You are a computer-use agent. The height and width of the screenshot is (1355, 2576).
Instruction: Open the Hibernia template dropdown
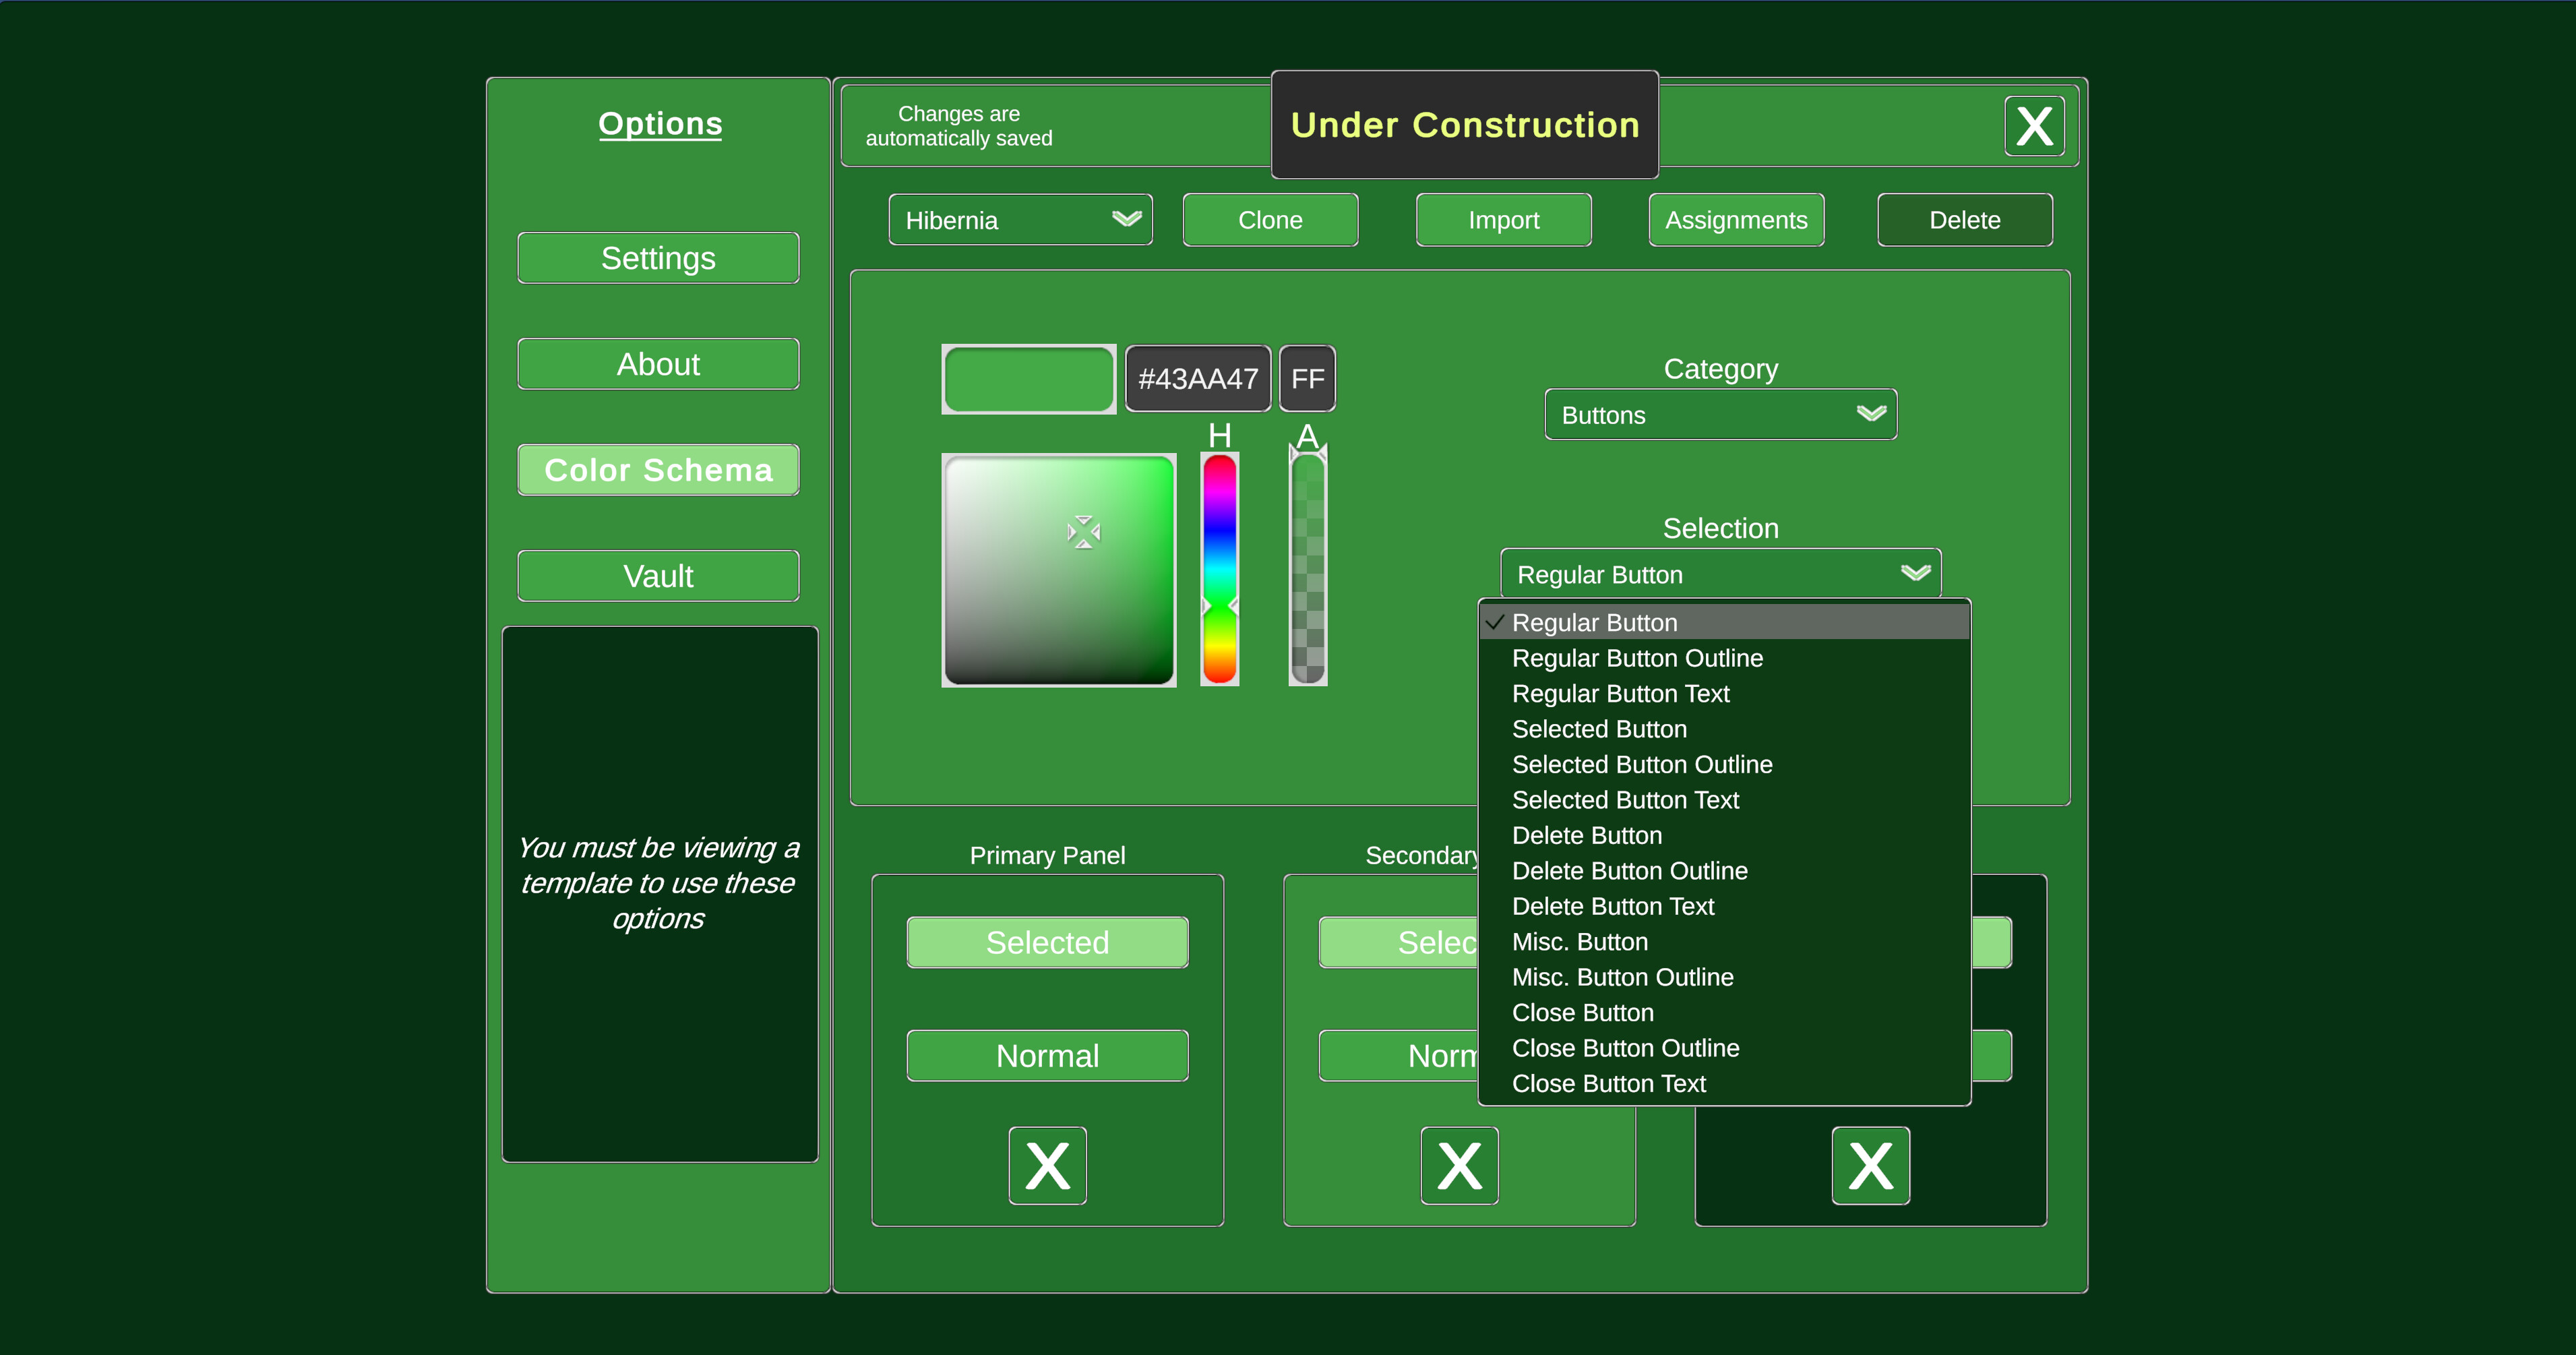pyautogui.click(x=1020, y=219)
